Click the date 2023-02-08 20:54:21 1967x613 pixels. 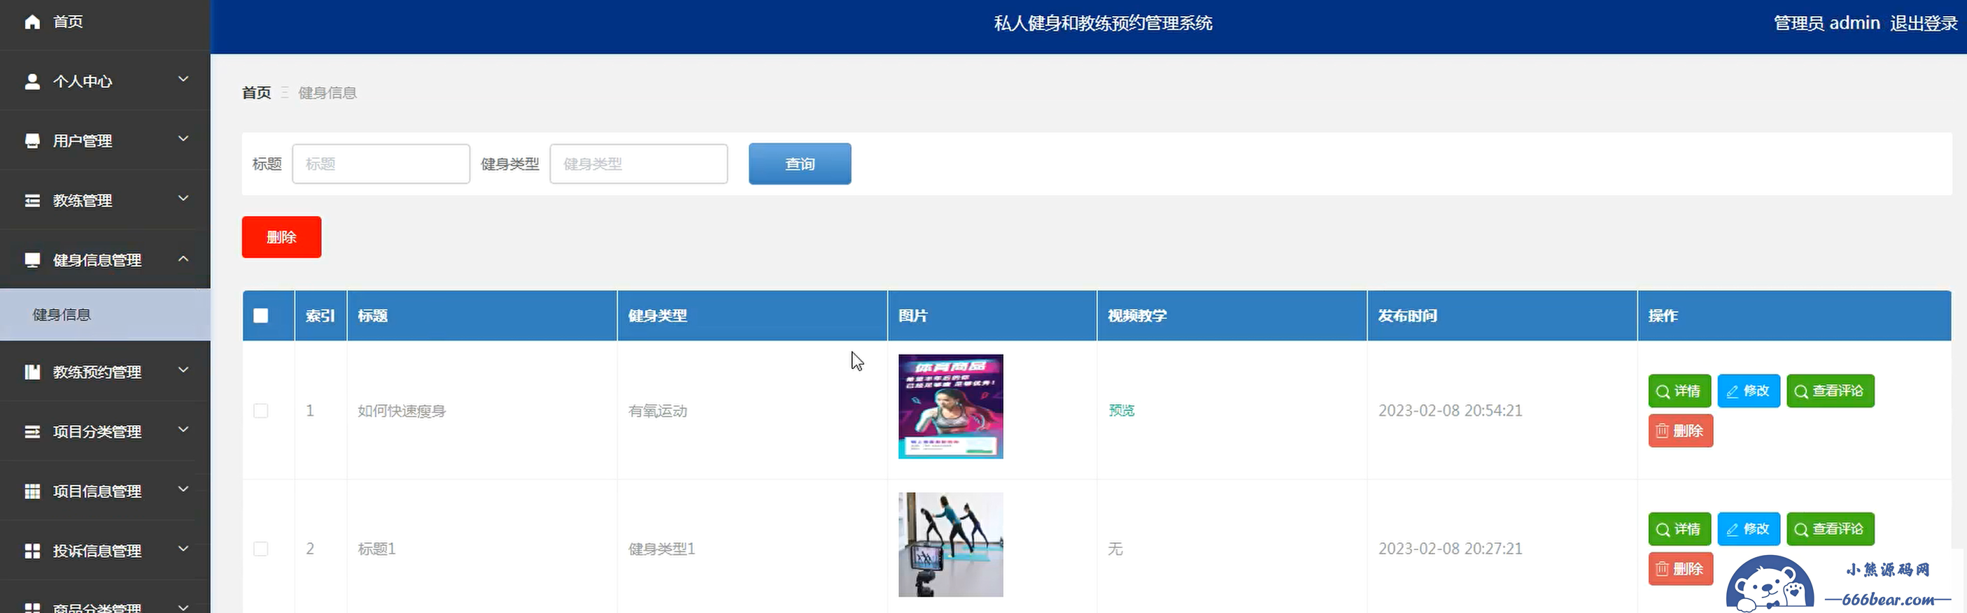(1450, 410)
